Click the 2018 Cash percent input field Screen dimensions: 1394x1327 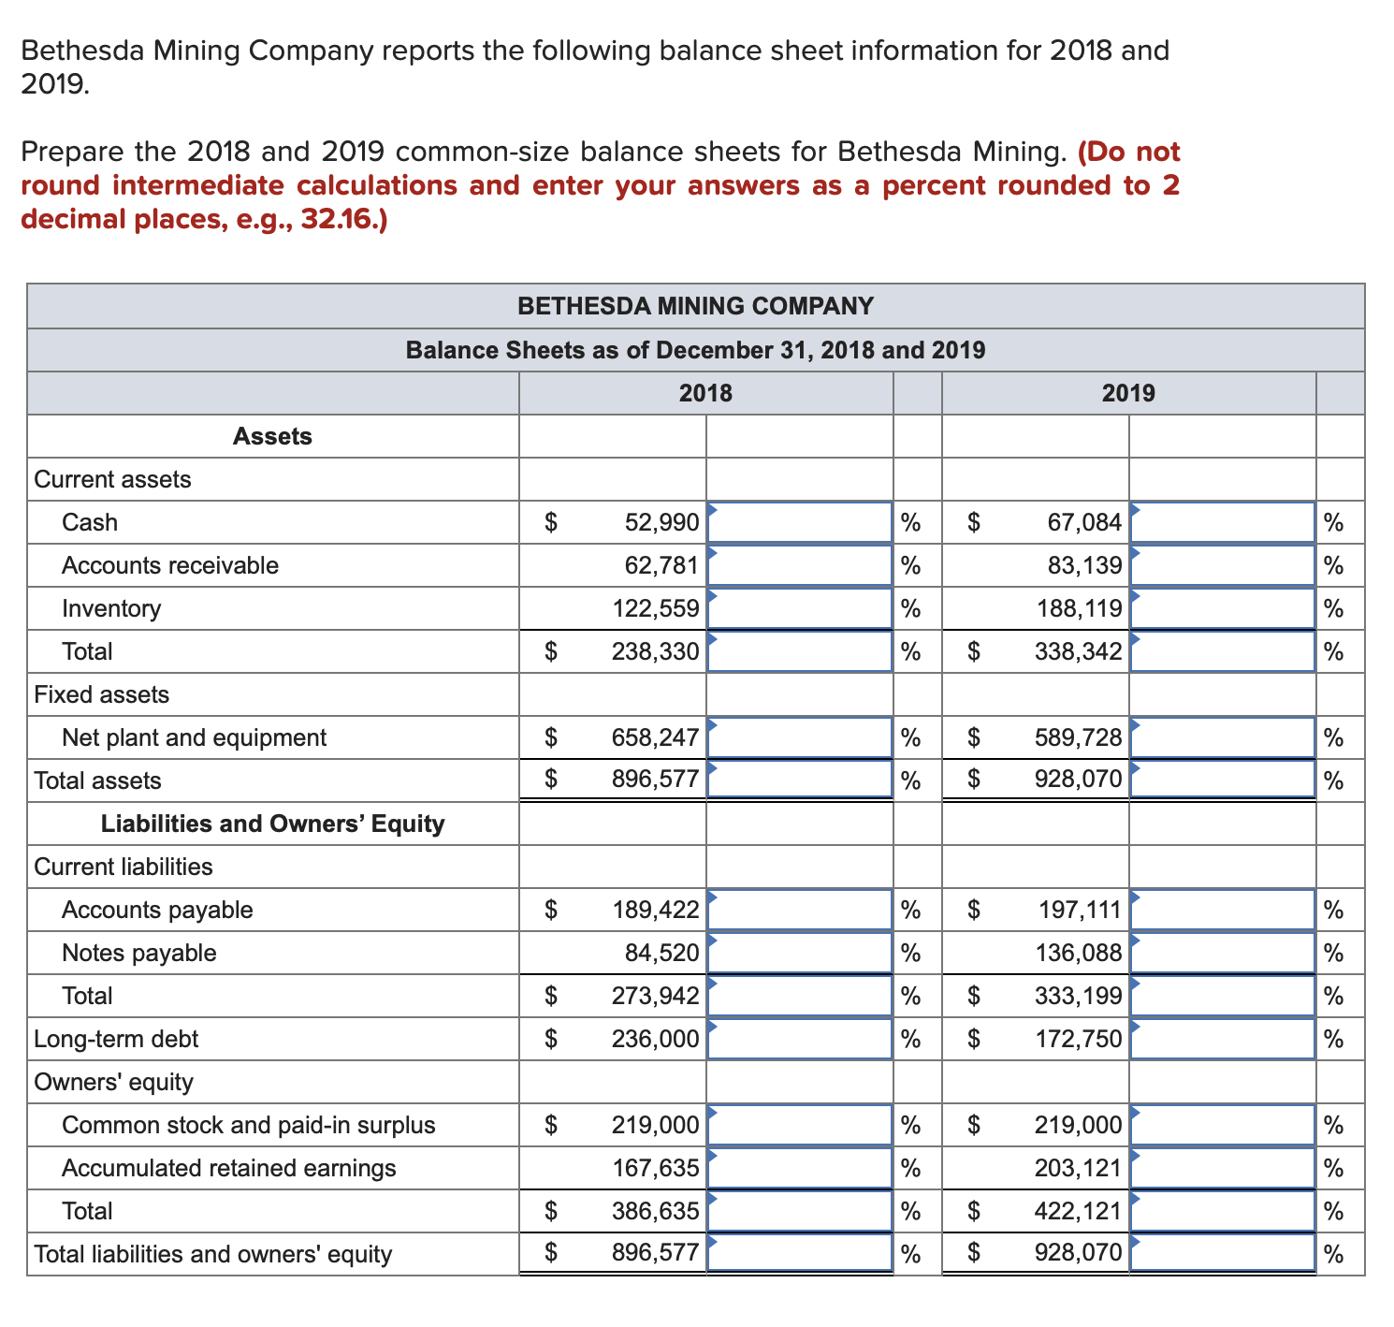click(800, 522)
